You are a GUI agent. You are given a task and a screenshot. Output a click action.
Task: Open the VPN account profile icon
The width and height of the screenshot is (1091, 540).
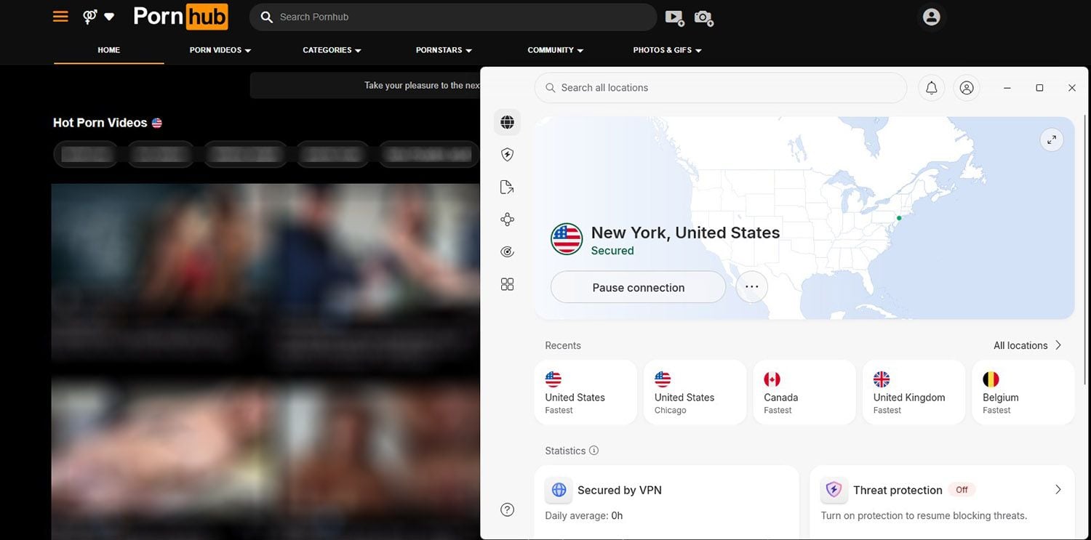point(966,88)
